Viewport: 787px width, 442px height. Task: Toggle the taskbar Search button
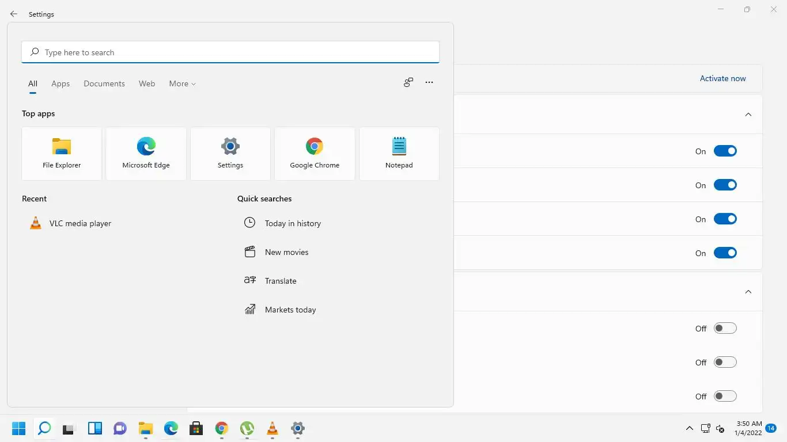44,428
